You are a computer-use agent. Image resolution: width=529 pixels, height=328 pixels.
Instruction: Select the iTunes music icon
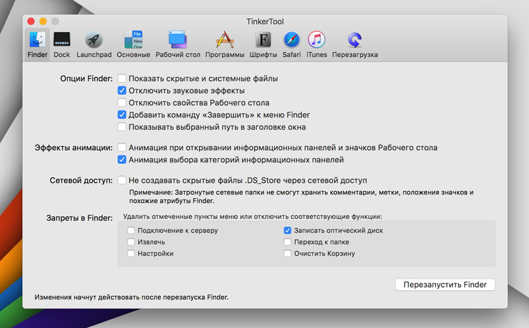coord(317,40)
